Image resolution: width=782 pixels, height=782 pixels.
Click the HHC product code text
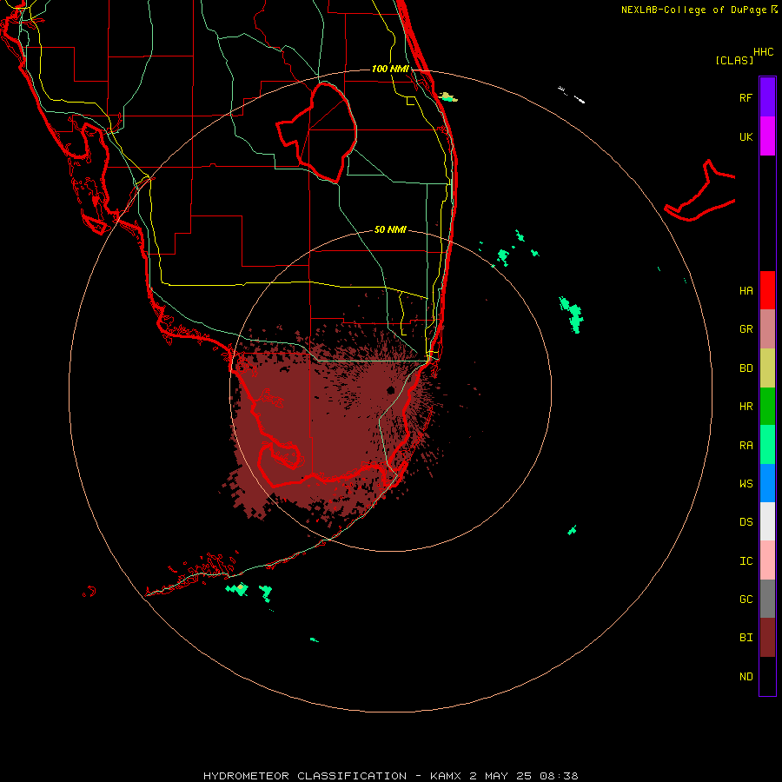point(764,52)
